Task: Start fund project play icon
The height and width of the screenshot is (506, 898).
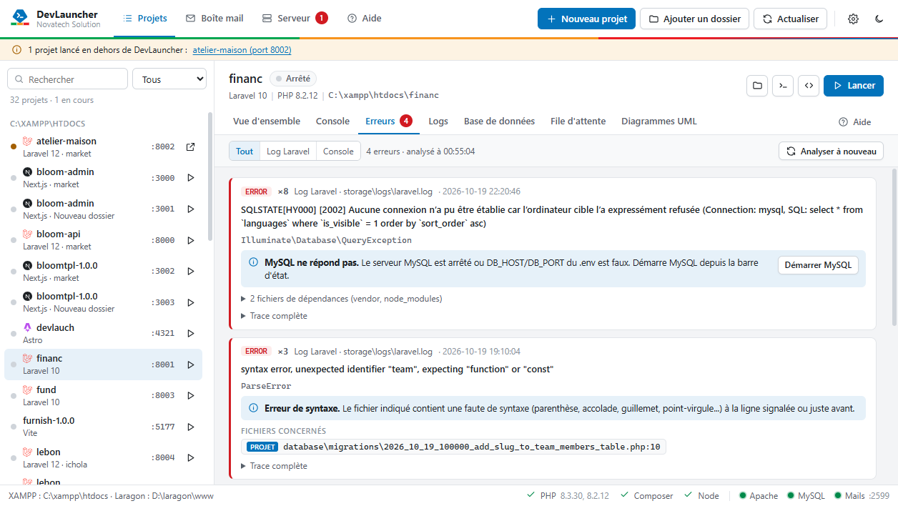Action: click(190, 395)
